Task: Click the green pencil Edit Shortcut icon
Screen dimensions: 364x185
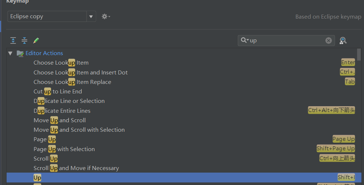Action: click(36, 41)
